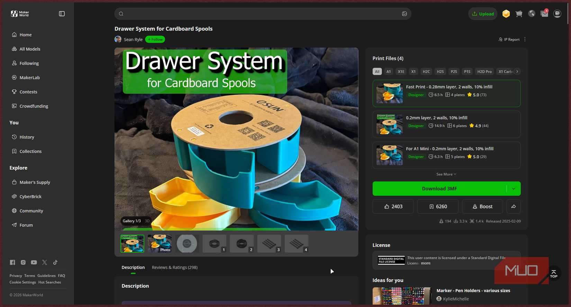This screenshot has height=307, width=571.
Task: Switch to Description tab
Action: [x=133, y=268]
